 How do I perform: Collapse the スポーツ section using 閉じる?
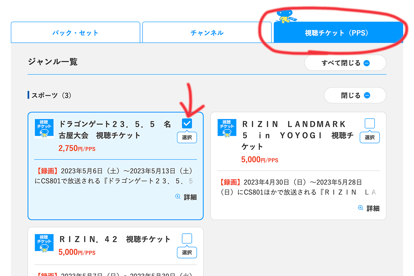pyautogui.click(x=355, y=95)
